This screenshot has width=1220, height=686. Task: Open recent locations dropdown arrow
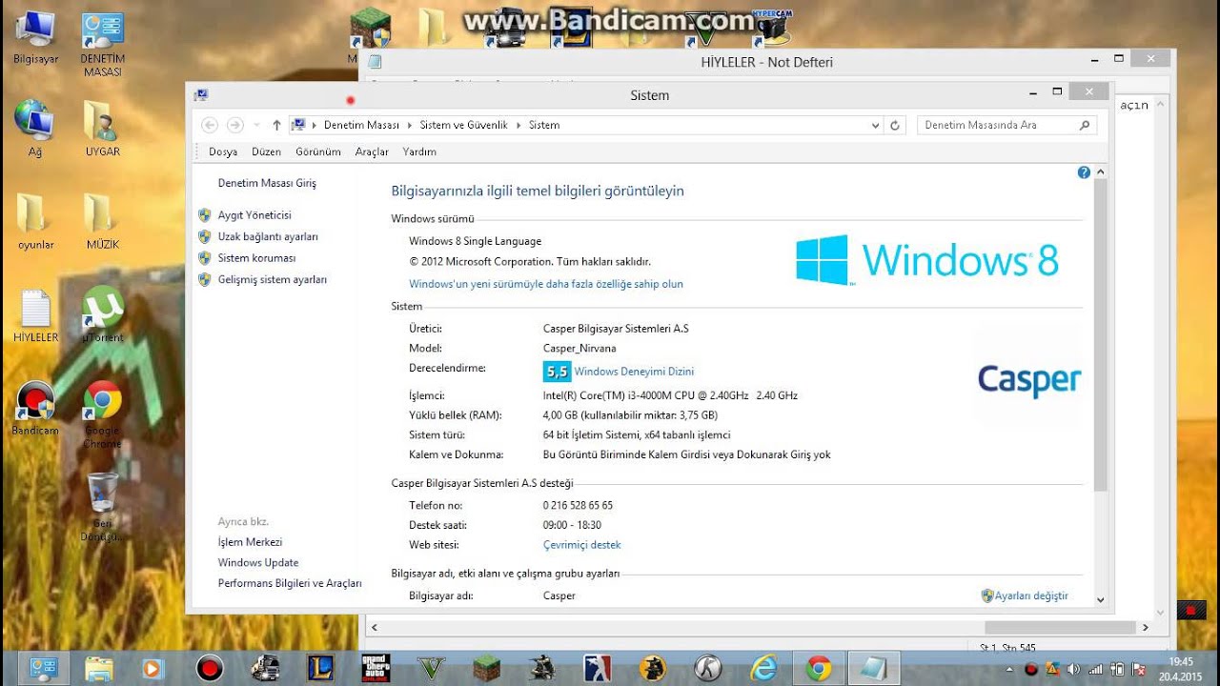pos(254,125)
